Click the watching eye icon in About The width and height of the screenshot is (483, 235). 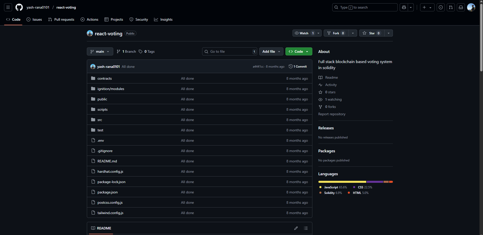[320, 99]
